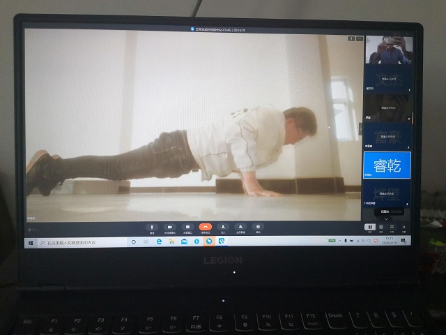Open Microsoft Edge from the taskbar
Viewport: 446px width, 335px height.
tap(160, 241)
